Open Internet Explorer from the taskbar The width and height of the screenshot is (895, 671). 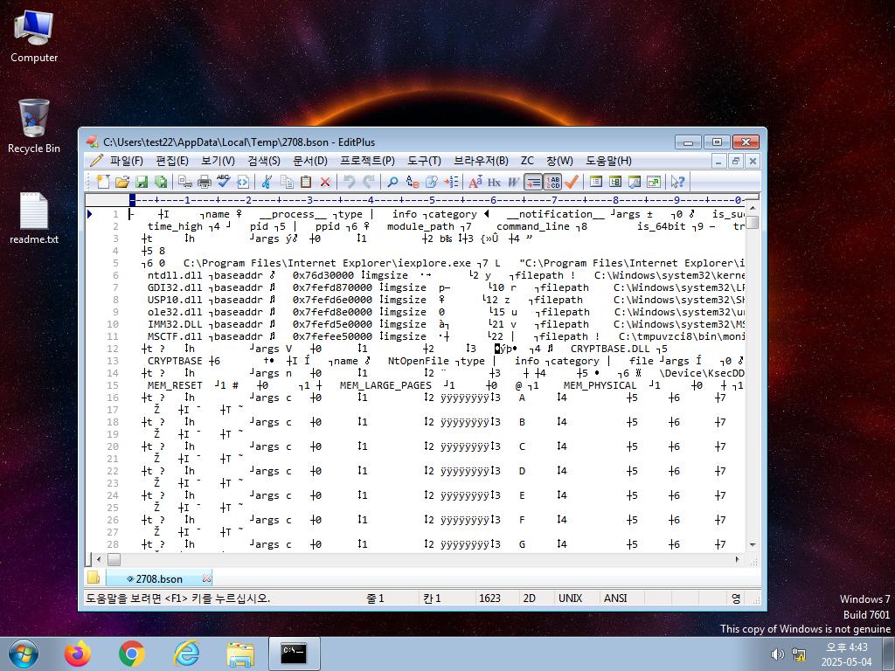(x=186, y=654)
